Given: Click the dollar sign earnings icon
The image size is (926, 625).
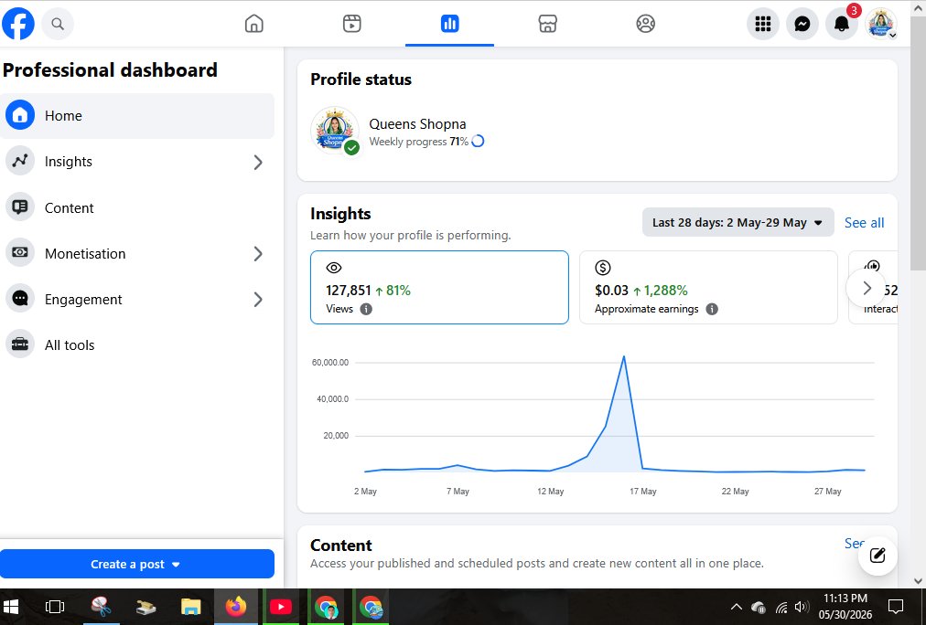Looking at the screenshot, I should point(602,268).
